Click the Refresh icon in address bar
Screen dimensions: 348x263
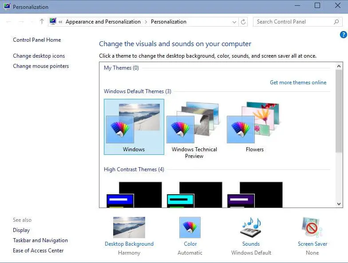coord(243,22)
